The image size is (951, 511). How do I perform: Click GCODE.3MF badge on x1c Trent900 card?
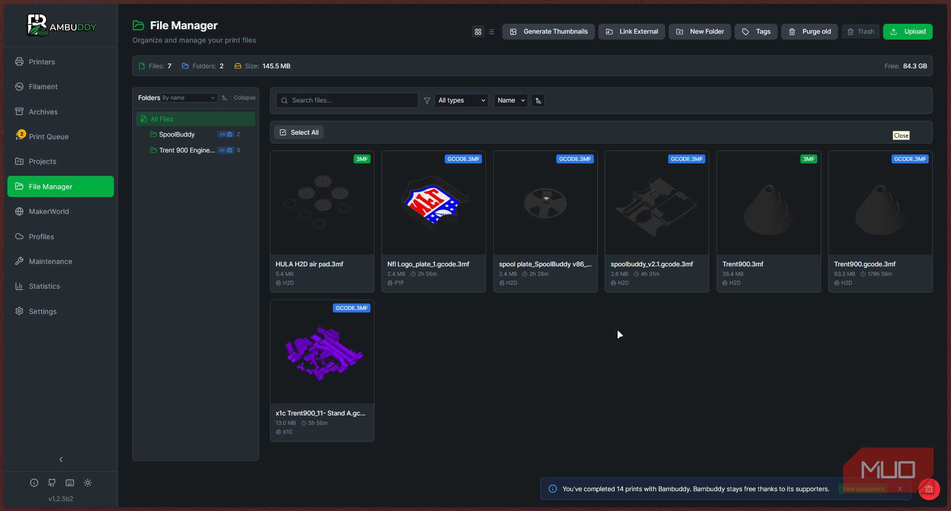352,308
